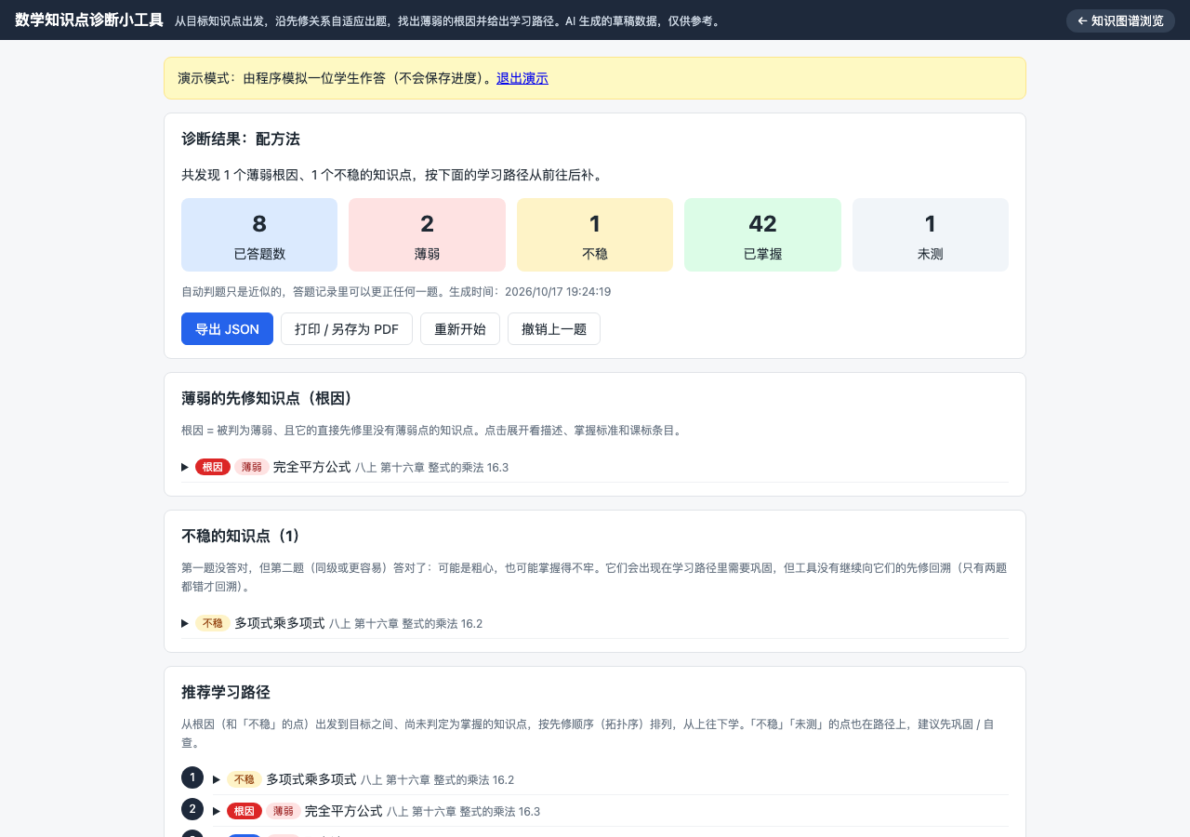Click the step number 2 circle in 推荐学习路径
1190x837 pixels.
click(192, 809)
